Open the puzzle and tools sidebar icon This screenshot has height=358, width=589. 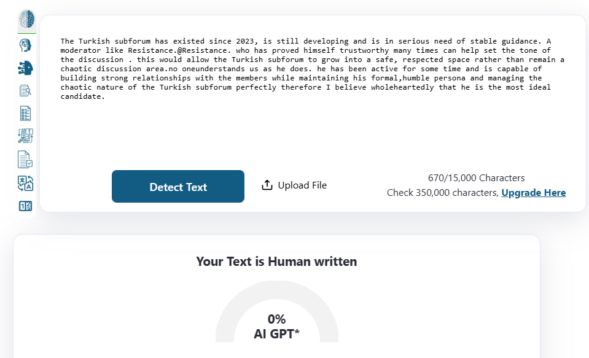coord(26,136)
